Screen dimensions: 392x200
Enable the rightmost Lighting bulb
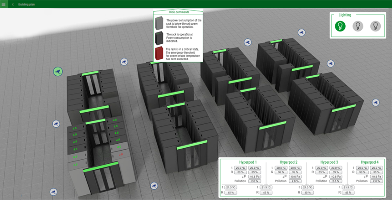pyautogui.click(x=375, y=26)
